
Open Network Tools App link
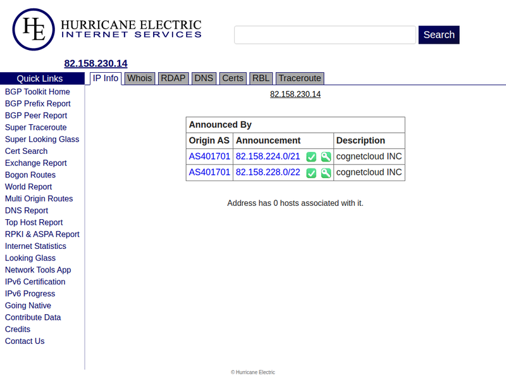(38, 270)
